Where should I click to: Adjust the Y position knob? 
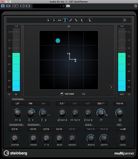pyautogui.click(x=31, y=113)
